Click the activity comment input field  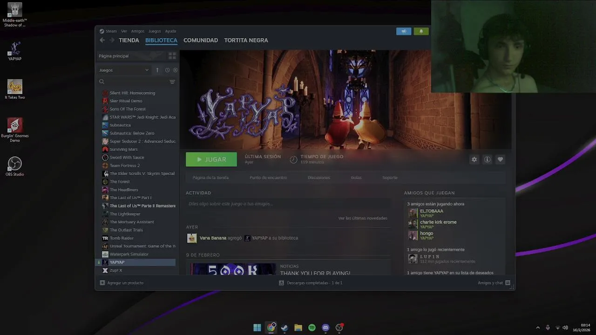[288, 204]
